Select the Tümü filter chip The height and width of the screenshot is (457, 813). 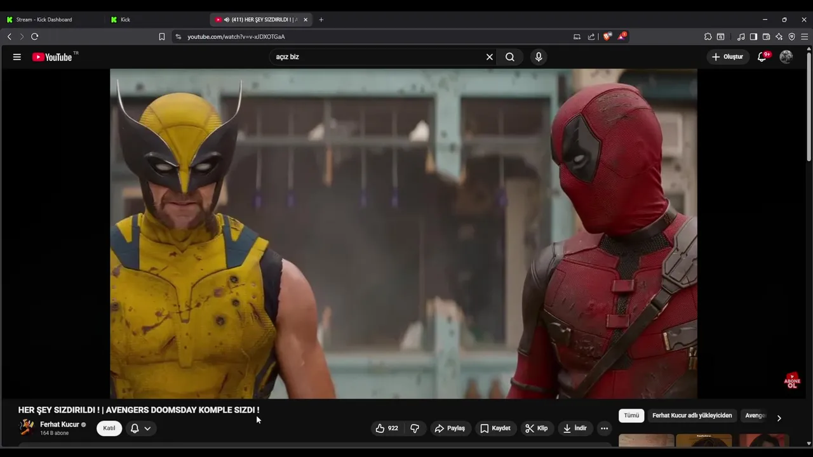(631, 416)
